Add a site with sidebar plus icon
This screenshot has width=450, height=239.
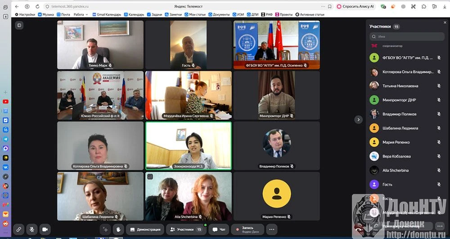[5, 92]
